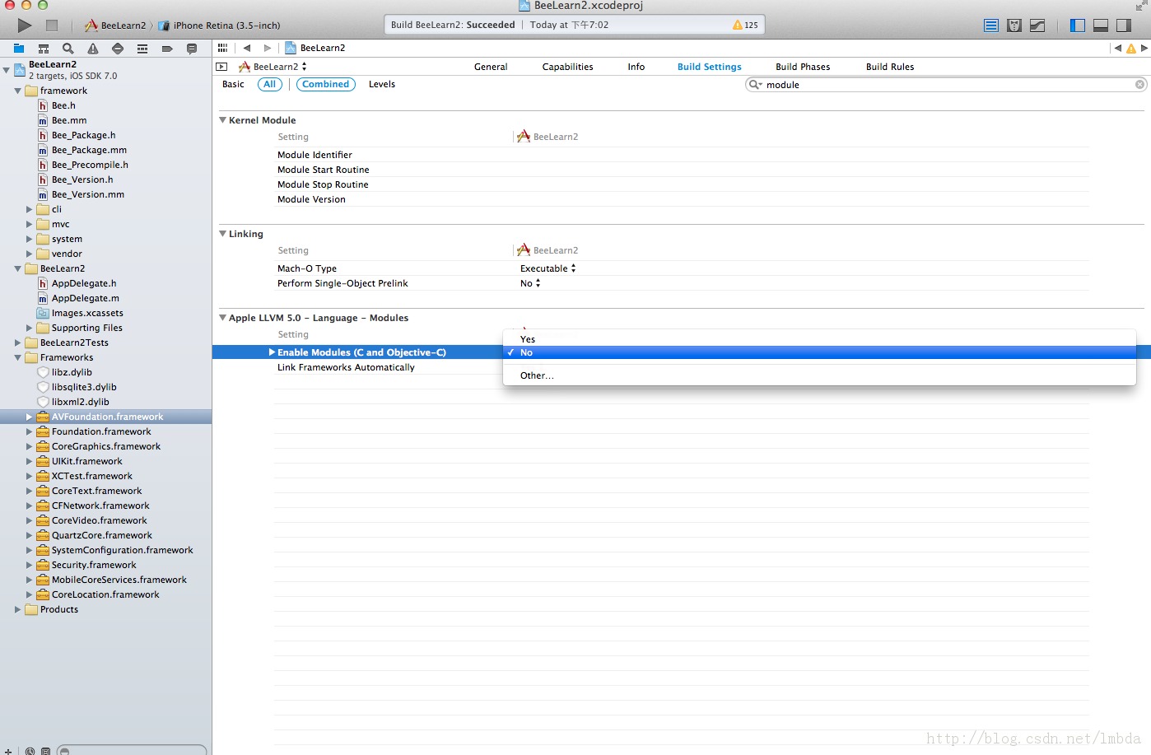Screen dimensions: 1151x755
Task: Run the BeeLearn2 scheme with Play button
Action: pyautogui.click(x=25, y=26)
